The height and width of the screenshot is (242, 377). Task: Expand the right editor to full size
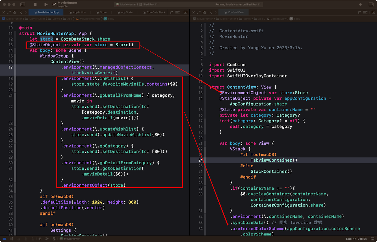click(199, 12)
